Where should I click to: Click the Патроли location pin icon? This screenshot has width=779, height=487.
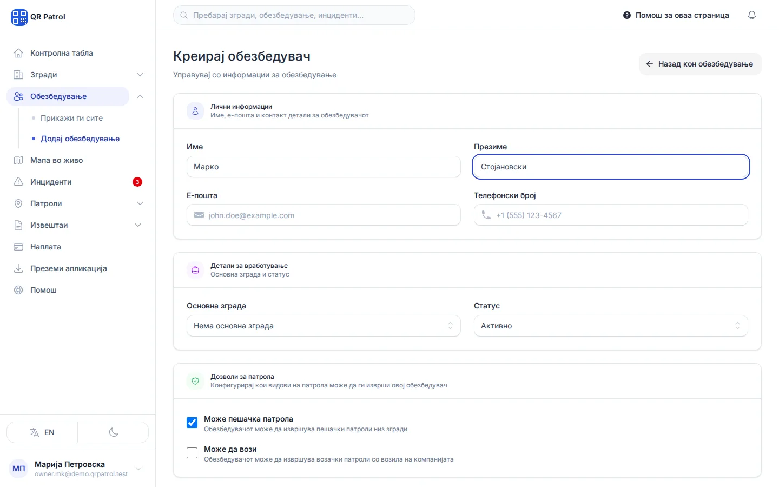(x=18, y=203)
